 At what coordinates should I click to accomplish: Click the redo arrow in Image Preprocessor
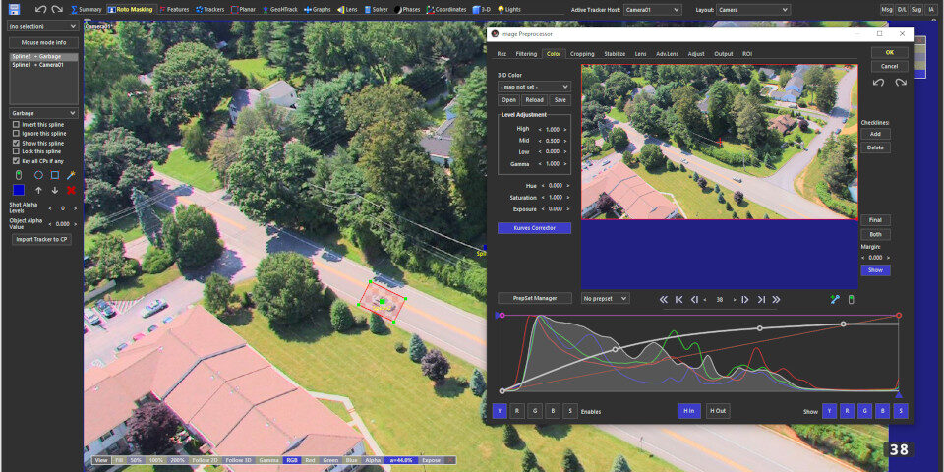tap(900, 82)
